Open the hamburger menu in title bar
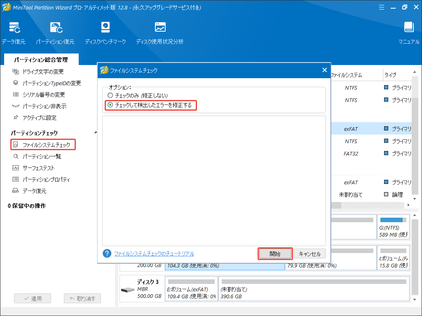Viewport: 422px width, 316px height. (381, 7)
